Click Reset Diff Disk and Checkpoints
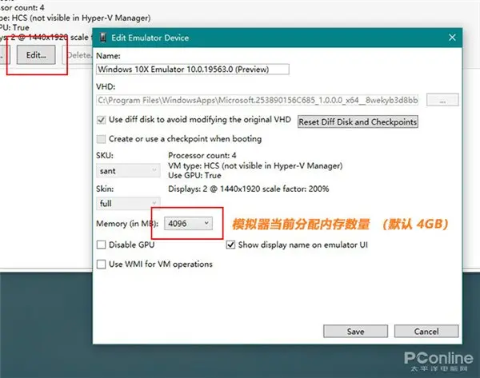This screenshot has width=480, height=378. pos(358,121)
